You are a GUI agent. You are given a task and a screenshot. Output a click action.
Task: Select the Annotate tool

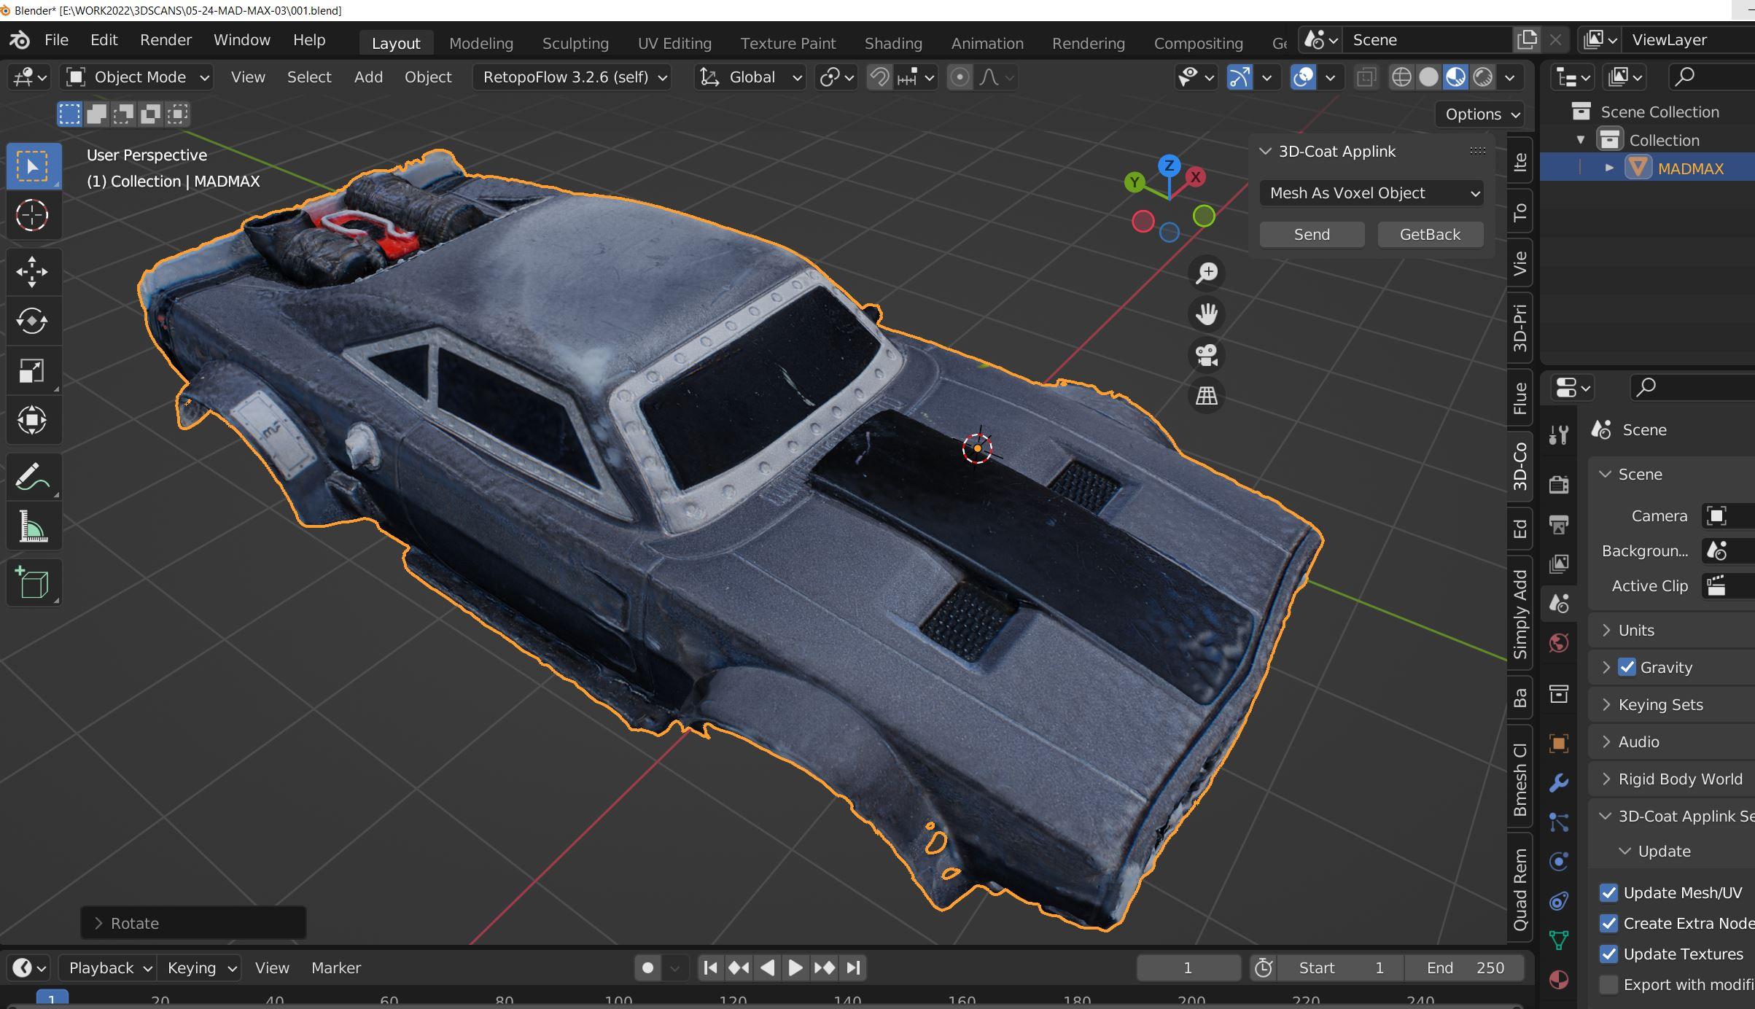(x=33, y=477)
